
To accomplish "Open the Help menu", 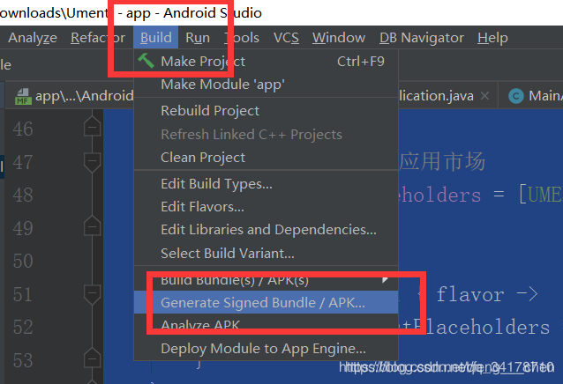I will 492,38.
